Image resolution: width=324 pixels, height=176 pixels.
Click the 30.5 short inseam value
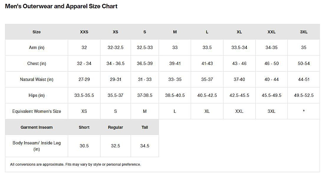point(84,146)
